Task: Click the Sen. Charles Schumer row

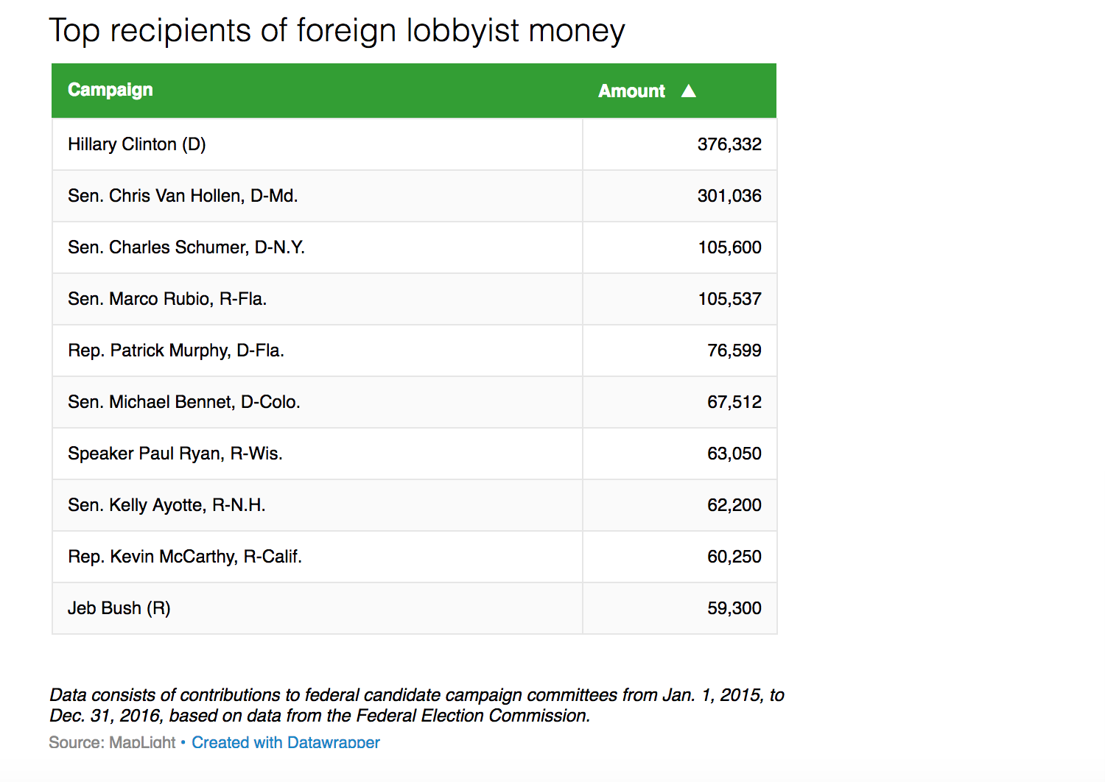Action: 186,247
